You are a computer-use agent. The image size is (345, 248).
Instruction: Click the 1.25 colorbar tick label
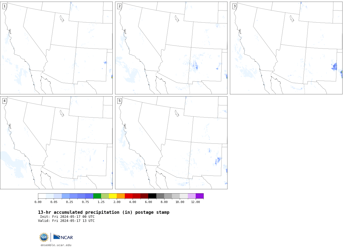pyautogui.click(x=101, y=202)
